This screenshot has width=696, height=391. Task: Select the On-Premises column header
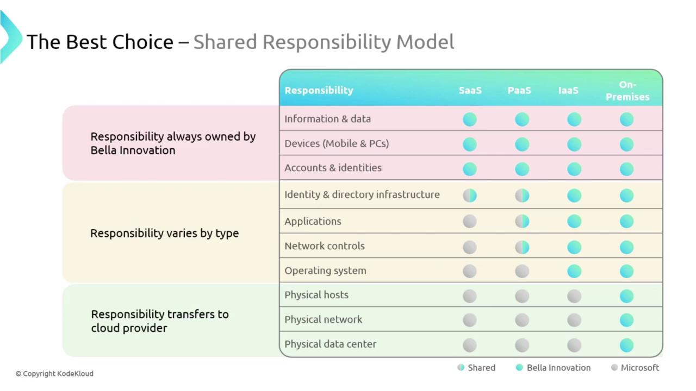[x=627, y=91]
